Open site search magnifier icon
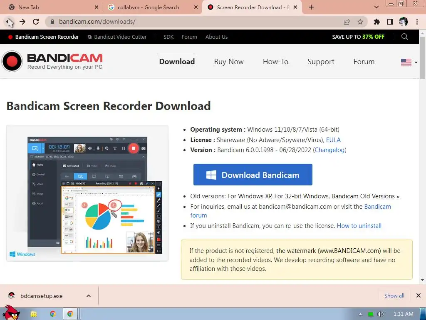Image resolution: width=426 pixels, height=320 pixels. [x=404, y=37]
